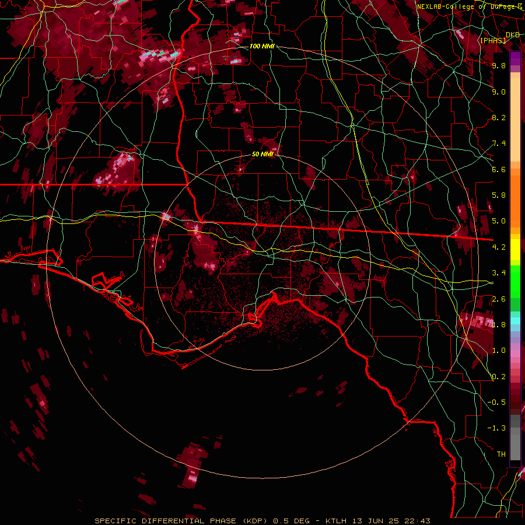The height and width of the screenshot is (525, 525).
Task: Click the orange segment of the color bar
Action: coord(515,198)
